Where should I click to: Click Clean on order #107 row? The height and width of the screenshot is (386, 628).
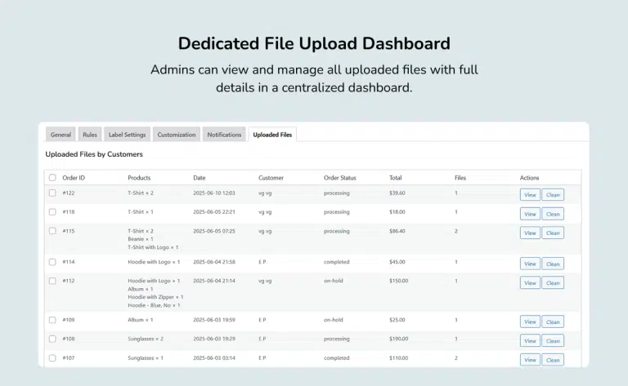[x=553, y=360]
